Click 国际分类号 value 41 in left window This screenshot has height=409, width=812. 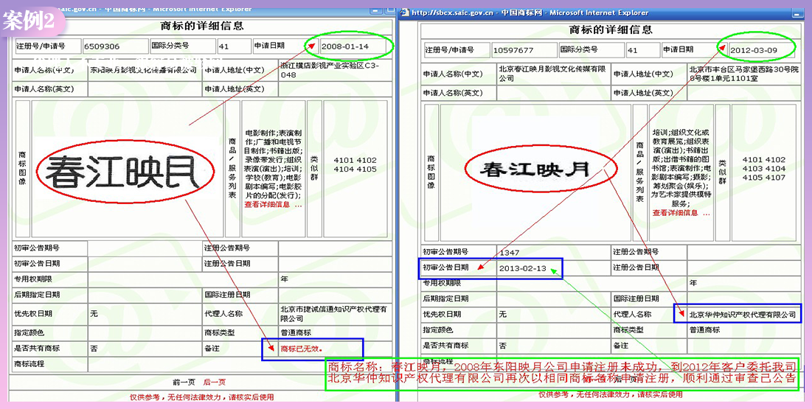point(223,46)
